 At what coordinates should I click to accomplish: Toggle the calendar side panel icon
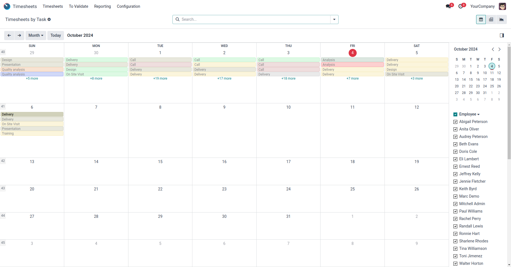pos(502,35)
